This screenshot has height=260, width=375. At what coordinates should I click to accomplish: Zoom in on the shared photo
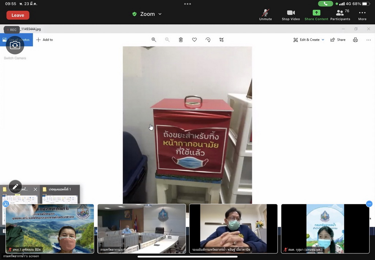(x=154, y=39)
